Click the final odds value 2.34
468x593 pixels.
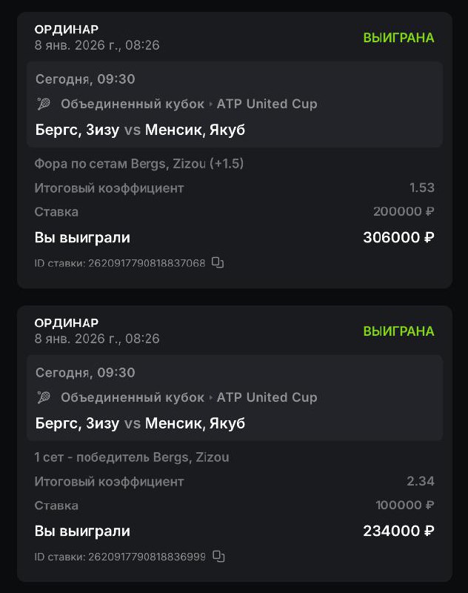421,482
